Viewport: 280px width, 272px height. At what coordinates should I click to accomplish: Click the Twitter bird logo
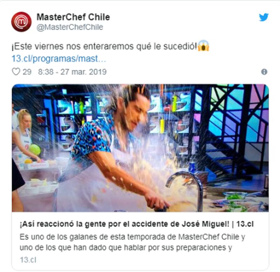(264, 17)
